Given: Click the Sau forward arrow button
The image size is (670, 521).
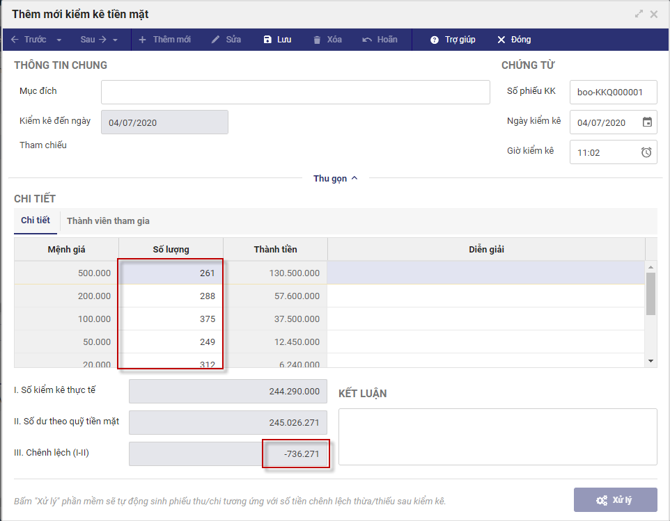Looking at the screenshot, I should pos(93,40).
